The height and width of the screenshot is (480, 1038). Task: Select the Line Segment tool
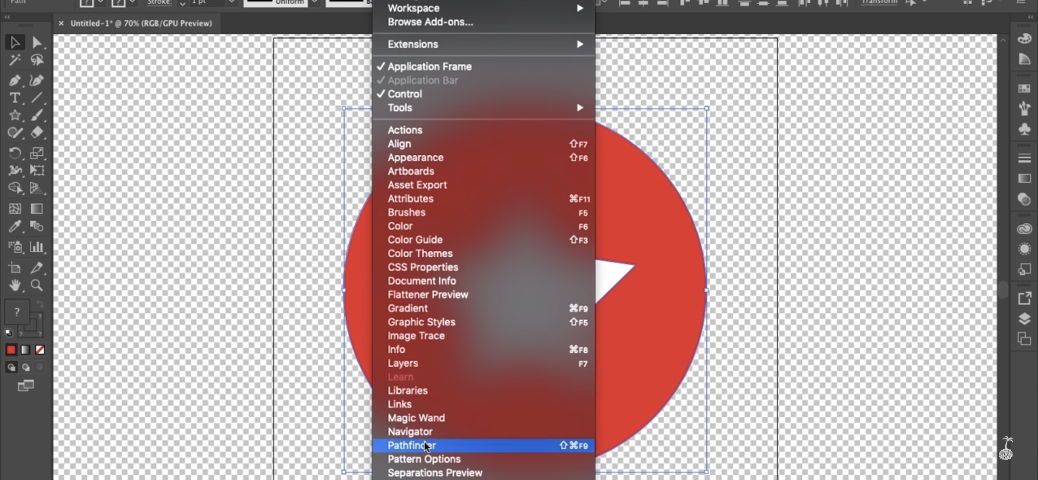click(37, 98)
